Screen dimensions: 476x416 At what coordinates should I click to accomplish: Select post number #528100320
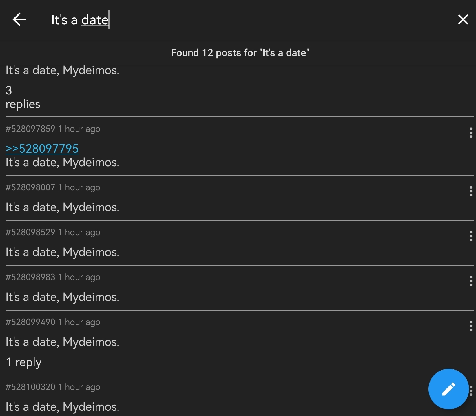coord(30,387)
